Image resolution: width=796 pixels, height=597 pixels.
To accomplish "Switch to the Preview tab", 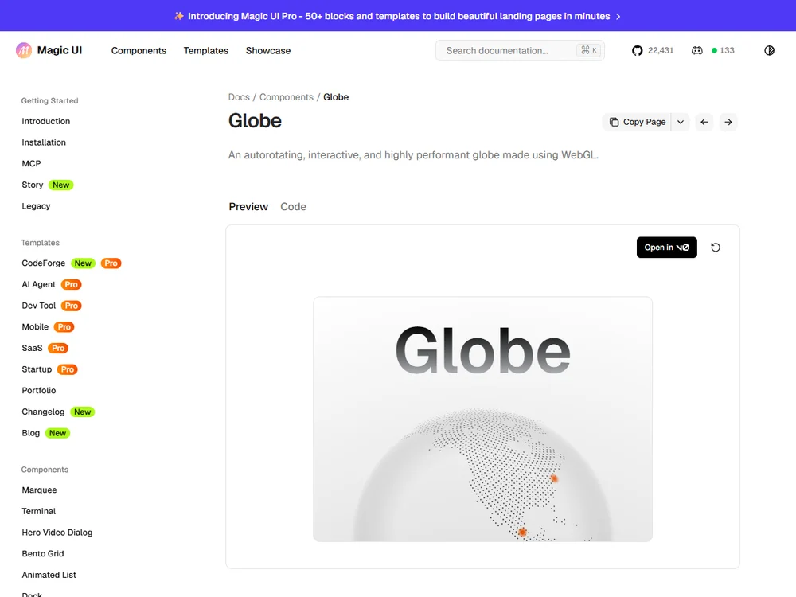I will [x=248, y=207].
